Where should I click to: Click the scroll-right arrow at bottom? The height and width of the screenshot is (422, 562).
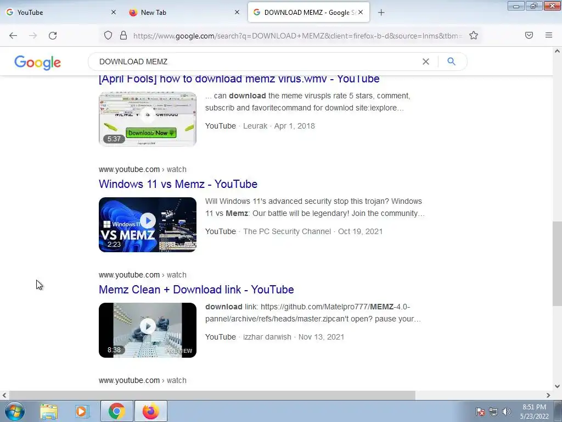(x=548, y=396)
